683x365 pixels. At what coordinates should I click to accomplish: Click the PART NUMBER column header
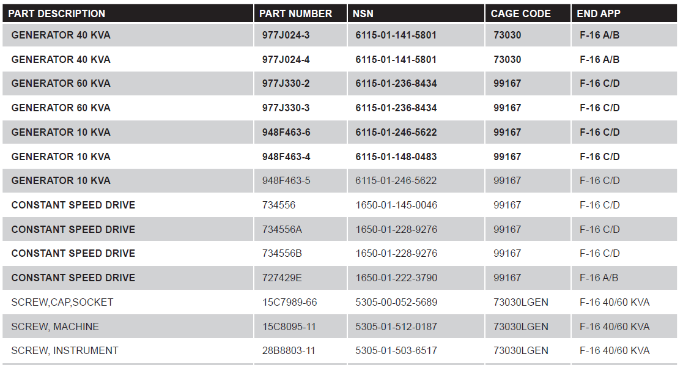pyautogui.click(x=295, y=13)
